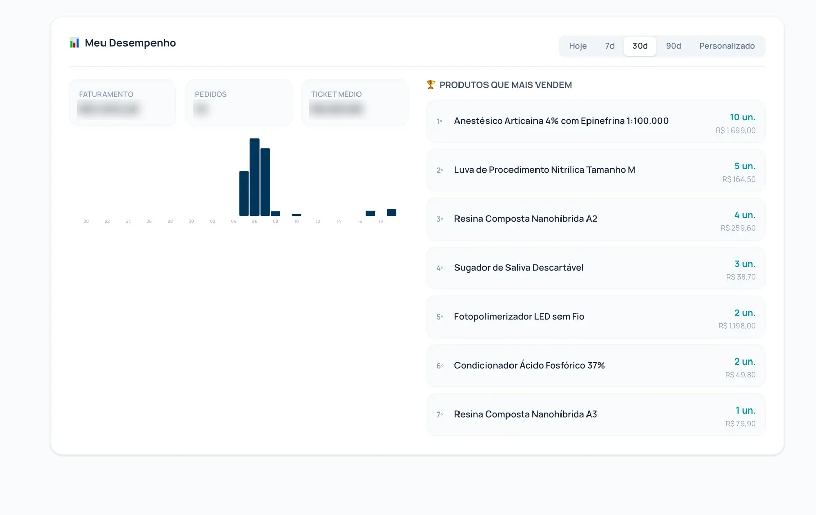
Task: Open Condicionador Ácido Fosfórico 37% row
Action: coord(596,366)
